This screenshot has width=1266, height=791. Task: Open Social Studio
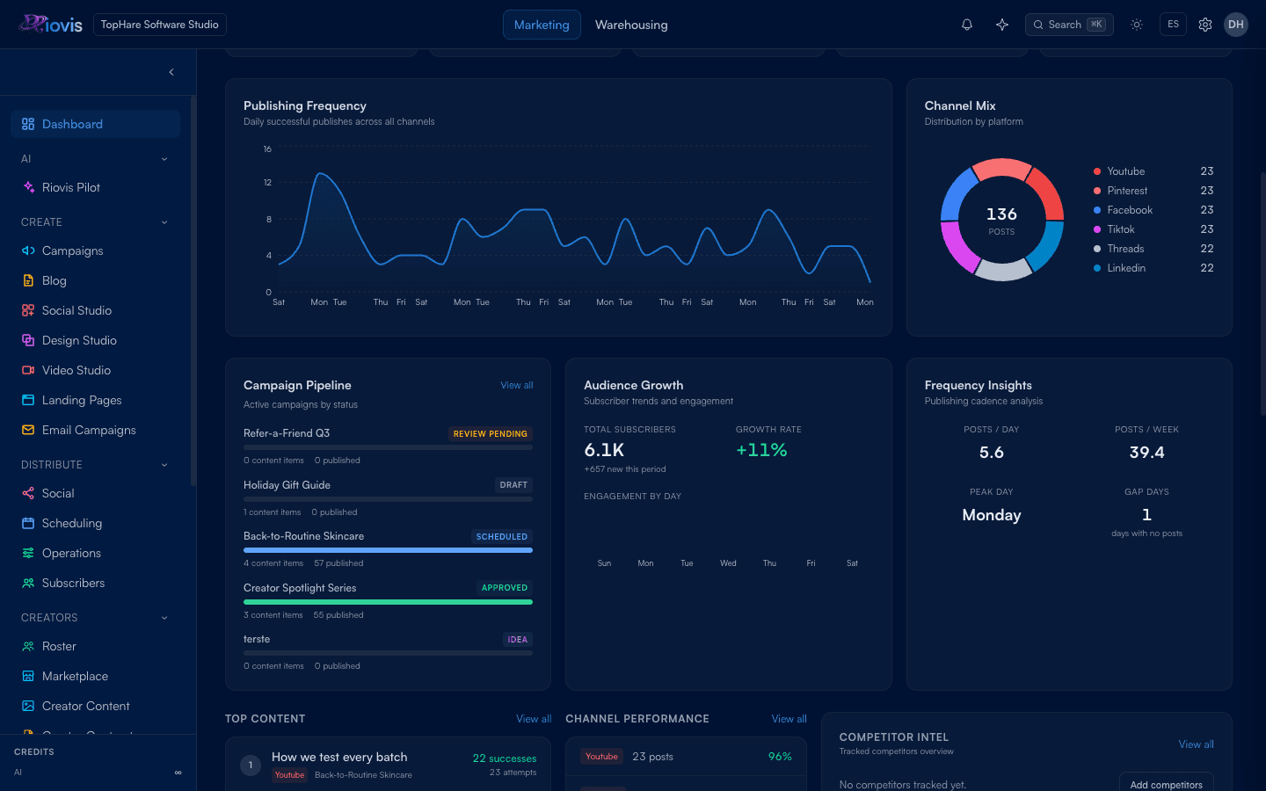click(95, 310)
